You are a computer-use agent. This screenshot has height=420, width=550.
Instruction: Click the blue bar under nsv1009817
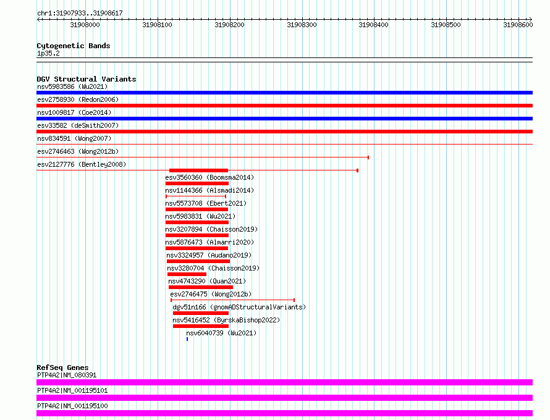284,119
